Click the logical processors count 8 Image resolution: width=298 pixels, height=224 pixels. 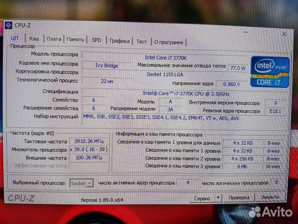pos(276,182)
